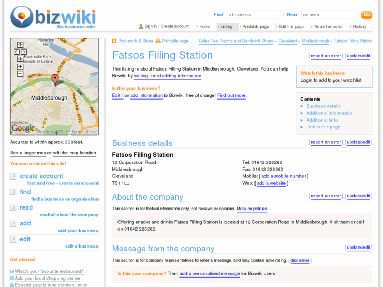Click the orange Bookmark & Share icon
The height and width of the screenshot is (287, 383).
pos(114,41)
